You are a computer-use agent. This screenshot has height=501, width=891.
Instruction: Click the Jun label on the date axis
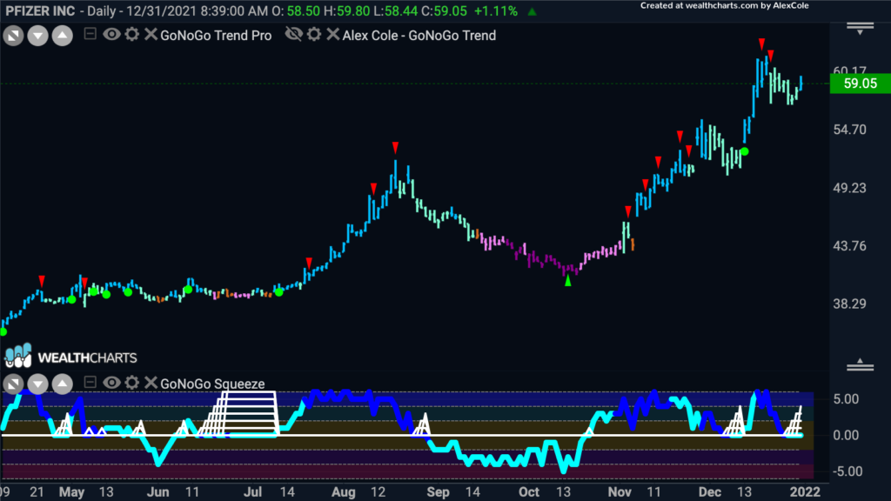click(158, 492)
